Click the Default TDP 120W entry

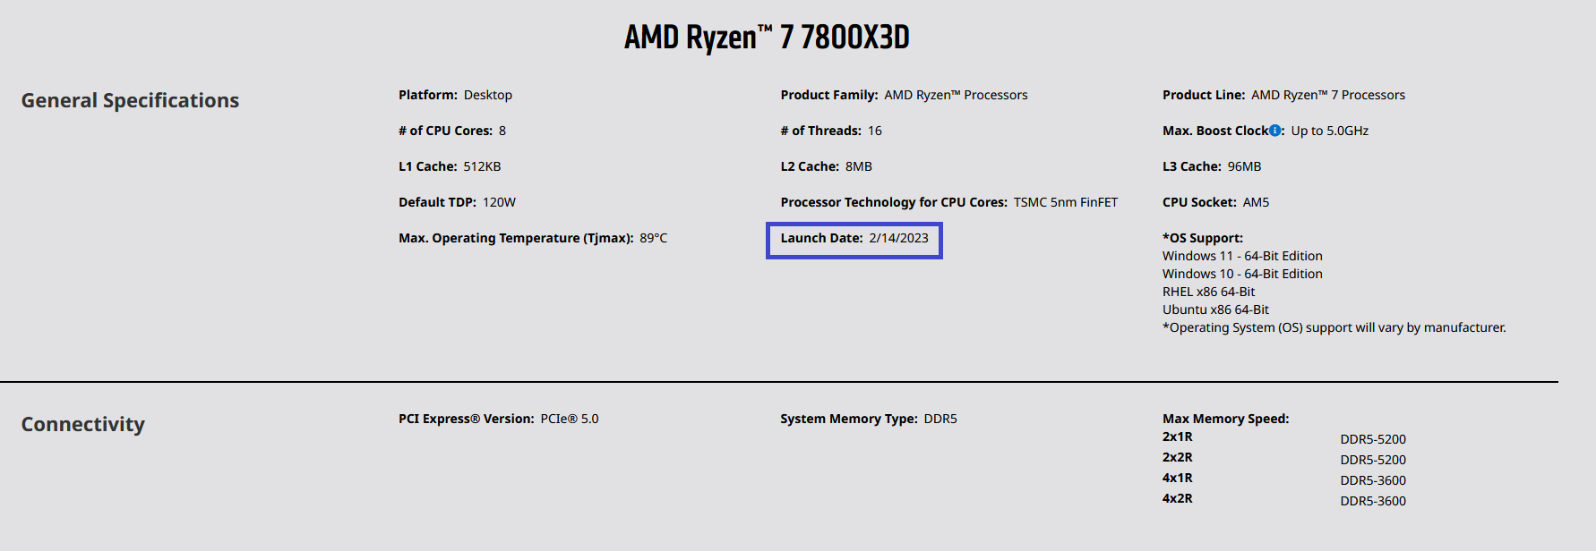pos(457,202)
